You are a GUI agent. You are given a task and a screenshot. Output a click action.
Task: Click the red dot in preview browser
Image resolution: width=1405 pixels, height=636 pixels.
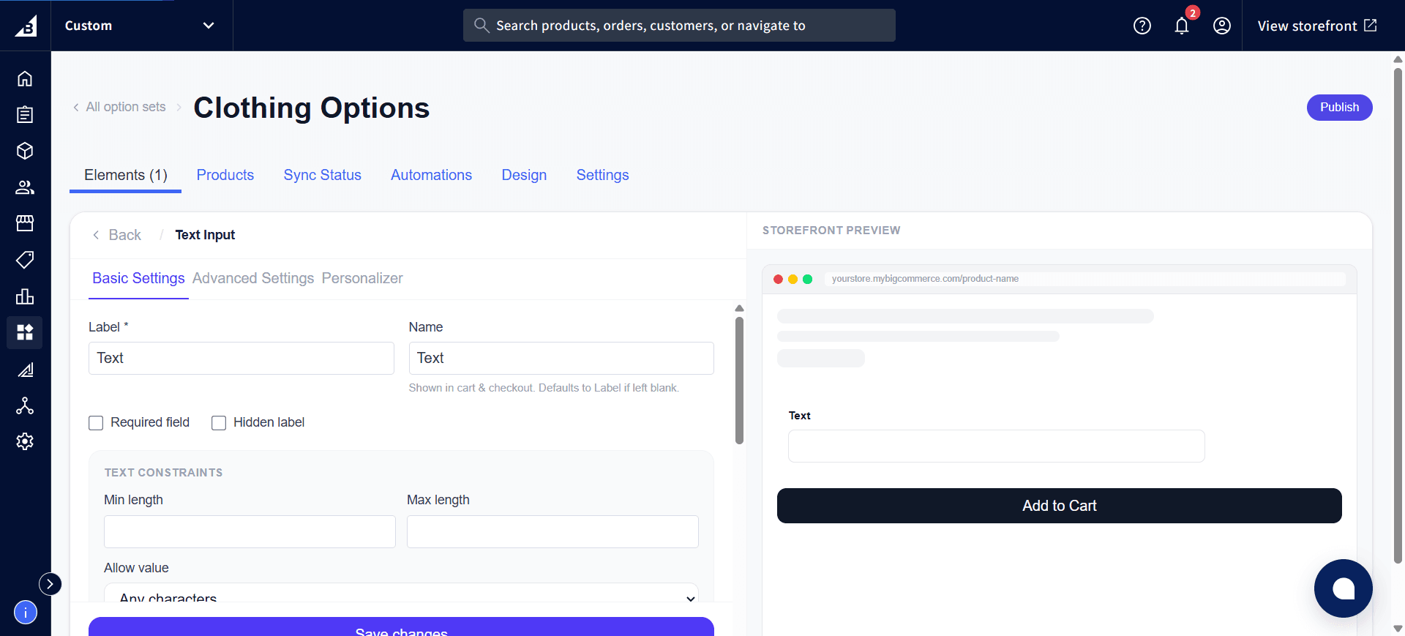click(x=779, y=279)
